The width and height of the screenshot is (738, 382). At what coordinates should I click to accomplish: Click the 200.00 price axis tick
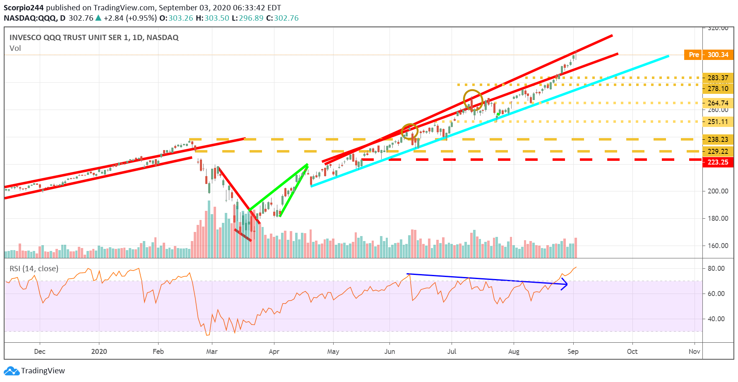718,191
